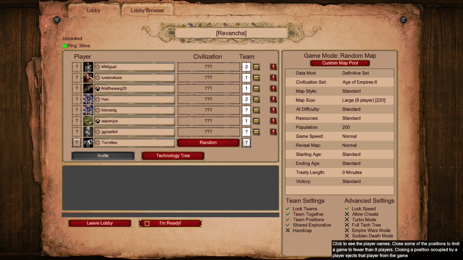This screenshot has width=463, height=260.
Task: Click the green ping status indicator
Action: pos(65,46)
